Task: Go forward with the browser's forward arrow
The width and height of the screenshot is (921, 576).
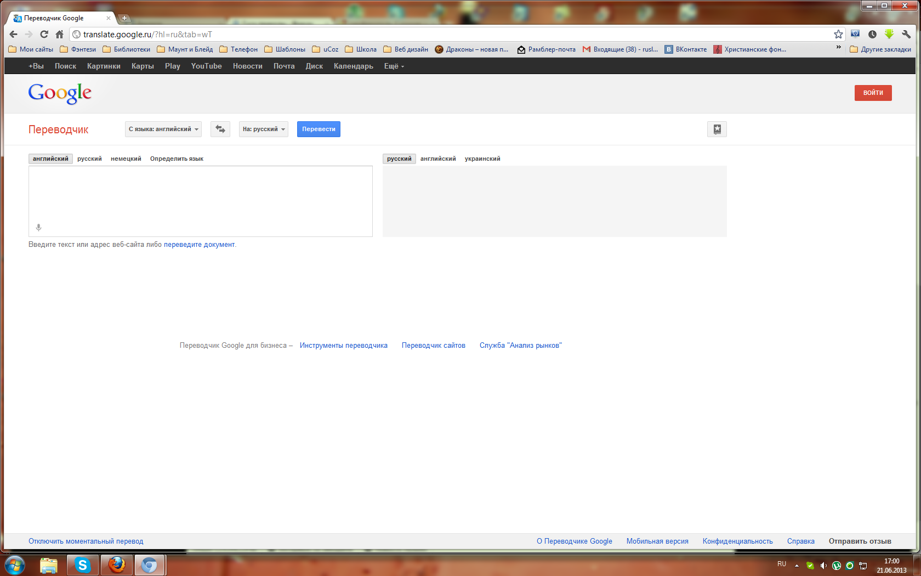Action: click(29, 34)
